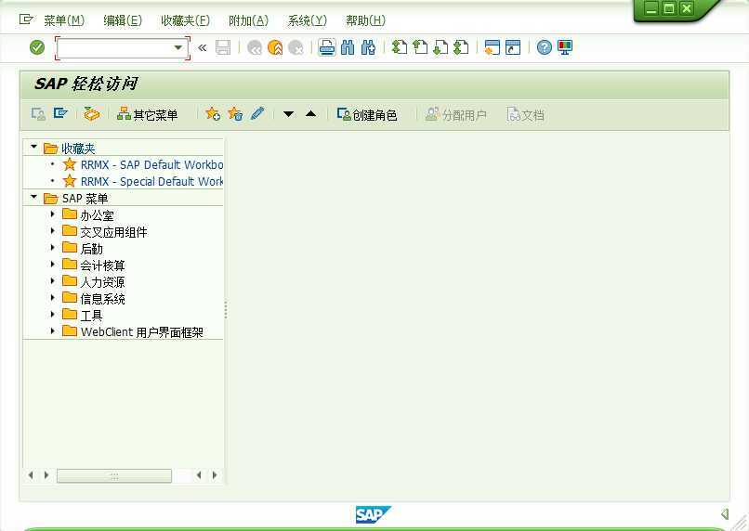Image resolution: width=749 pixels, height=531 pixels.
Task: Collapse command field with double-arrow icon
Action: point(203,47)
